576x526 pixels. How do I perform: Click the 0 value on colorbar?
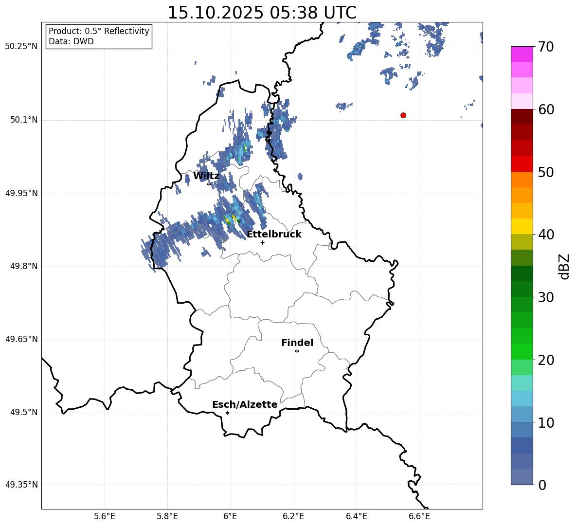(x=542, y=485)
